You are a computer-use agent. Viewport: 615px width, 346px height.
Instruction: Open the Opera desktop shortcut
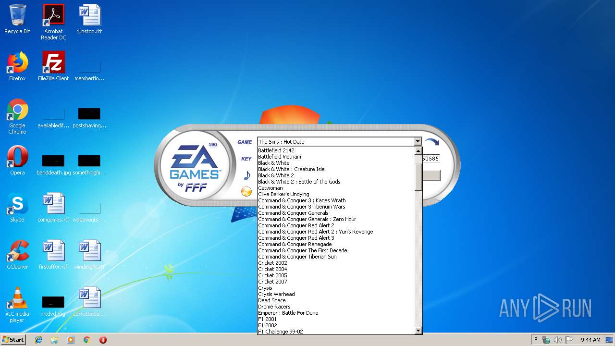coord(17,161)
